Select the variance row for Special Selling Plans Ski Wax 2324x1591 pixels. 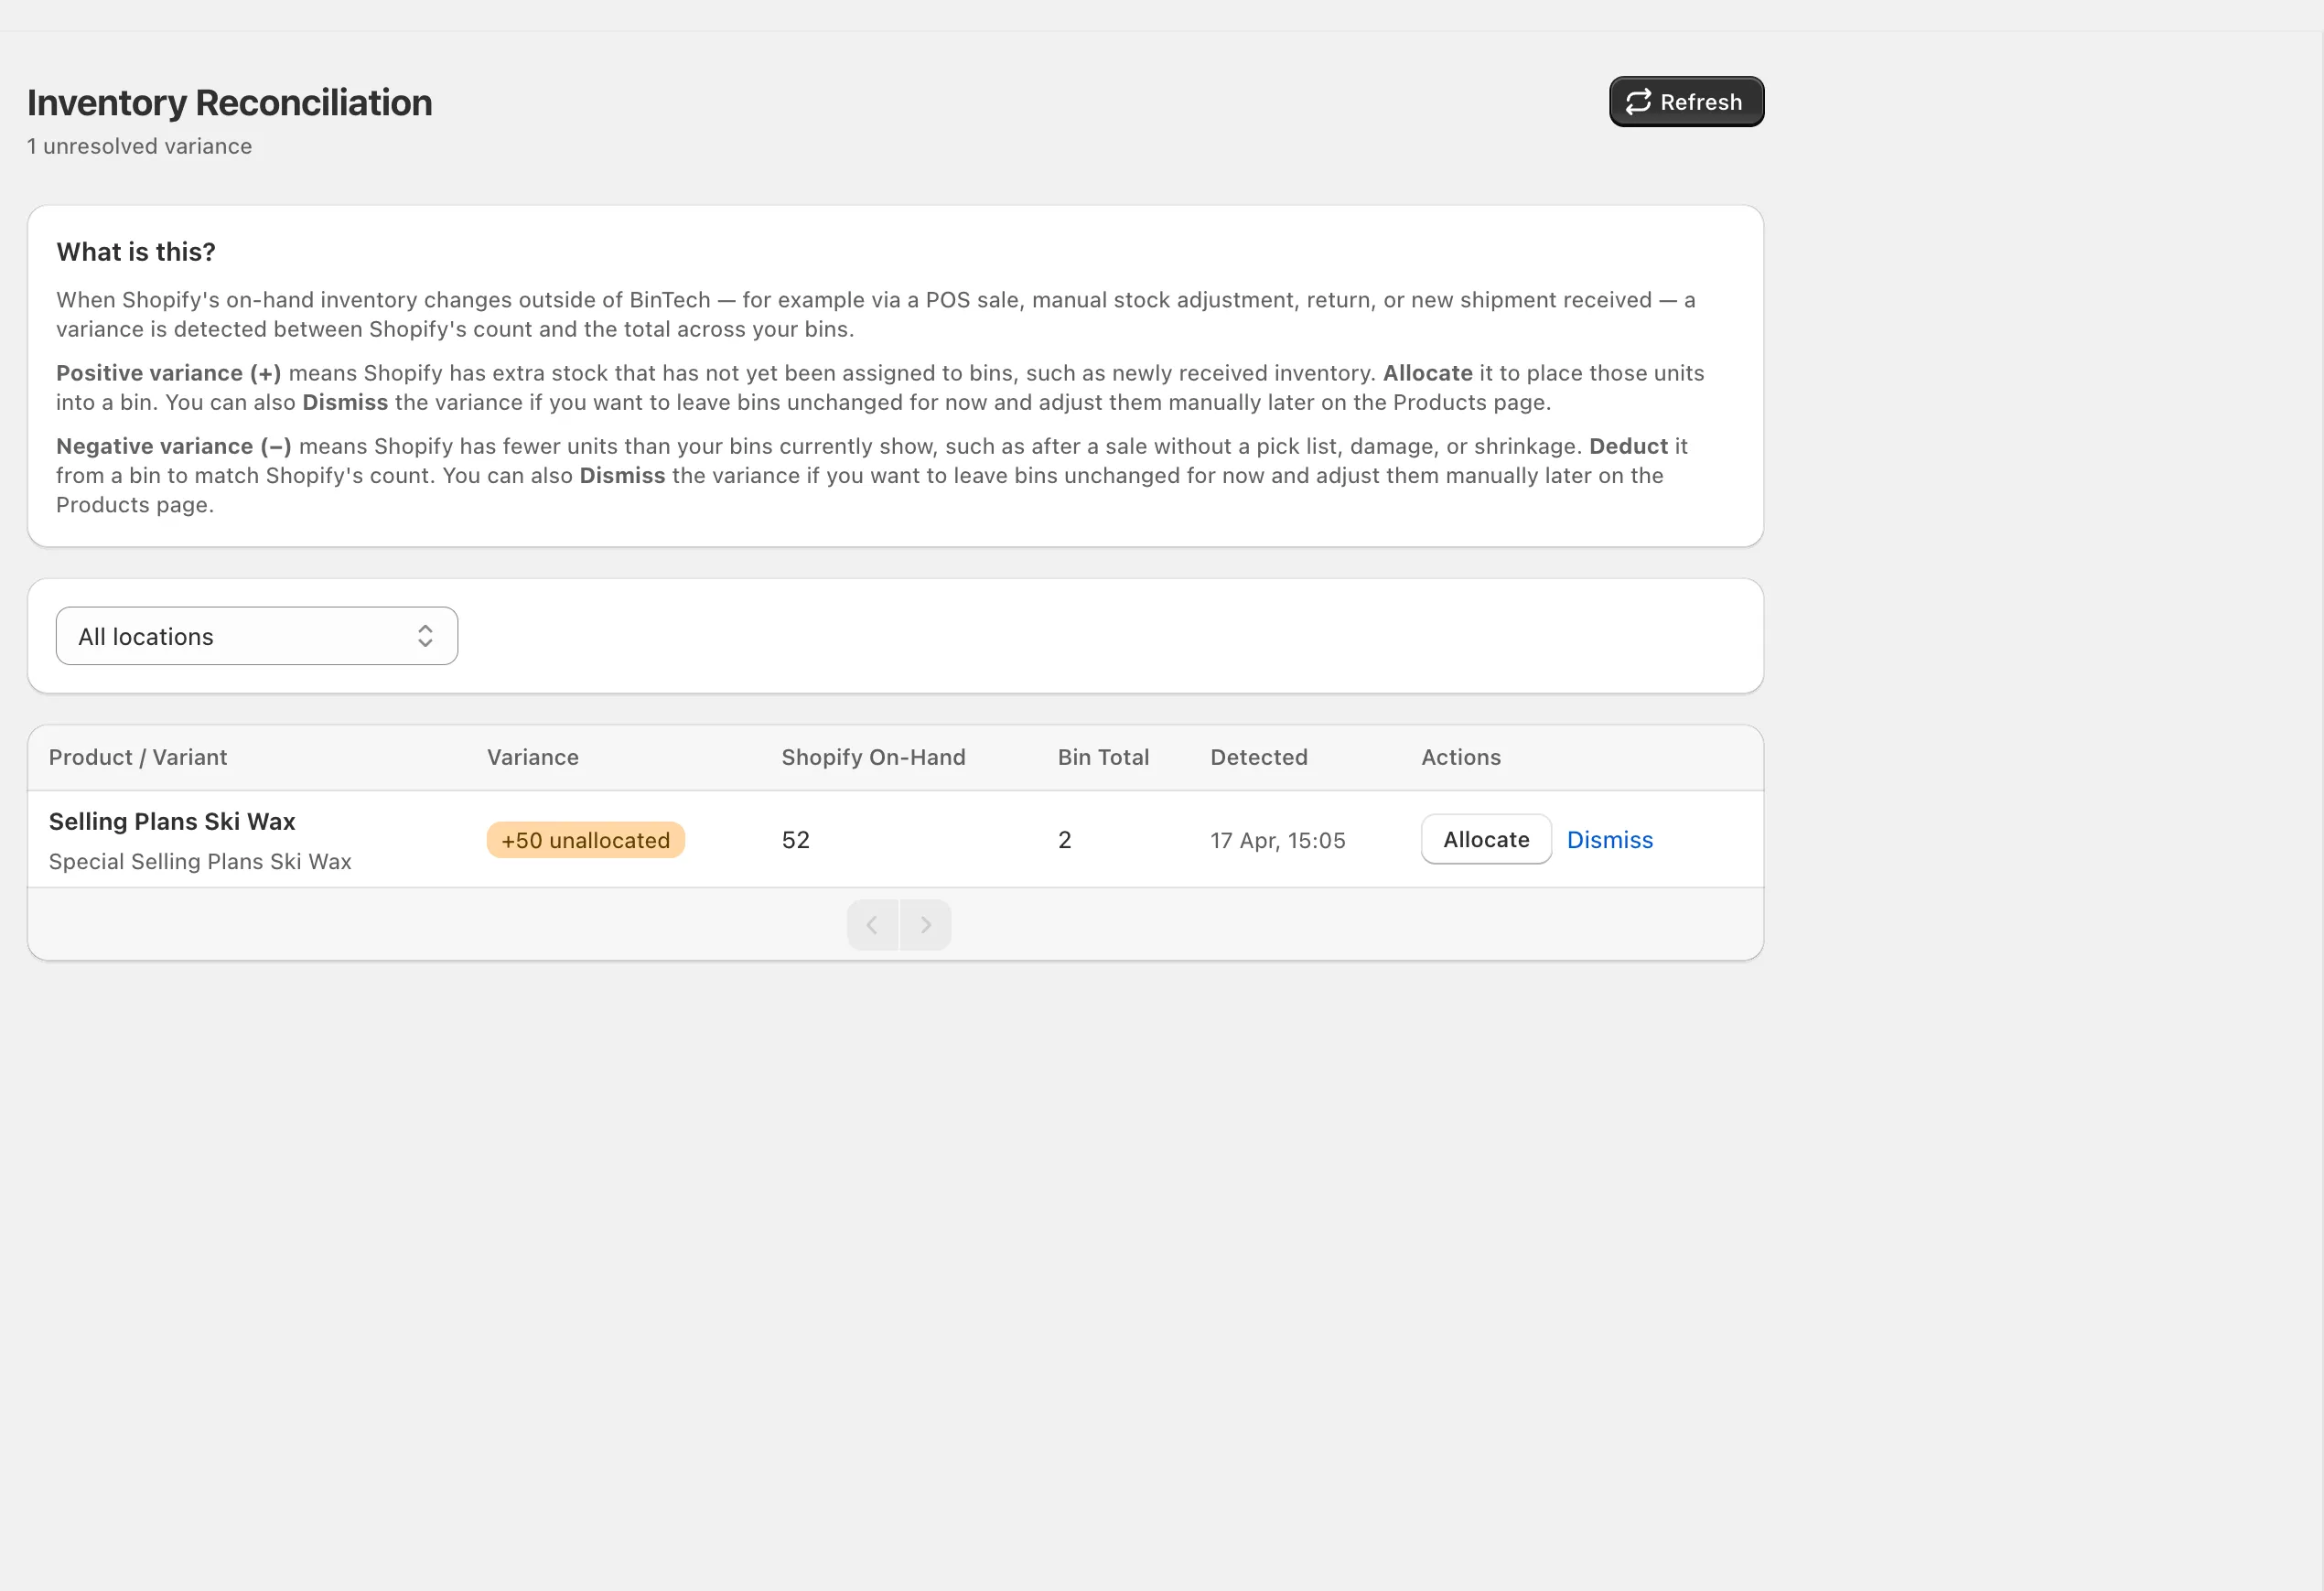200,861
